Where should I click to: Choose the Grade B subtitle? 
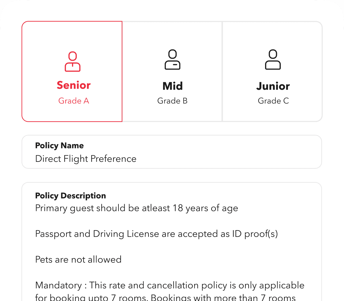pyautogui.click(x=172, y=101)
